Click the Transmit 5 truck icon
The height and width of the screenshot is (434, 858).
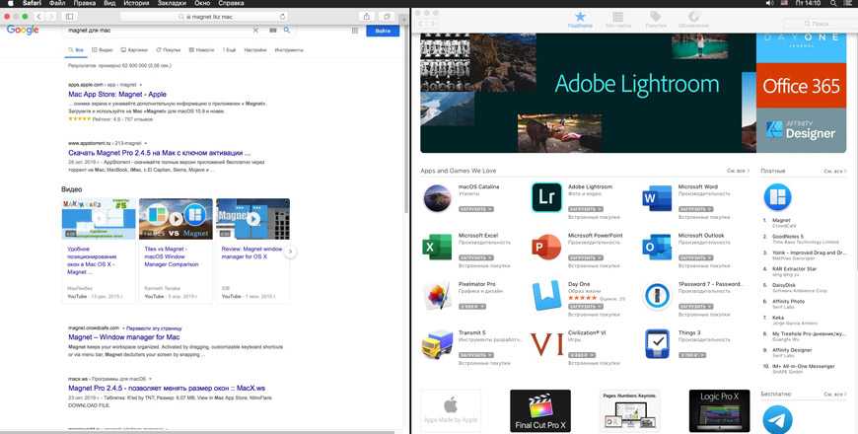[x=436, y=344]
